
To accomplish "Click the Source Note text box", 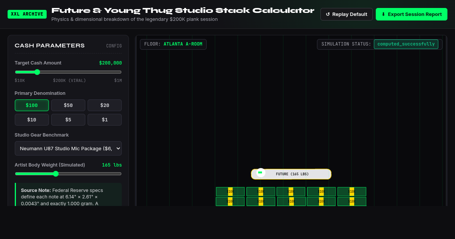I will click(x=68, y=195).
